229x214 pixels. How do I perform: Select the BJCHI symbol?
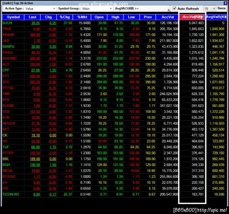(8, 23)
